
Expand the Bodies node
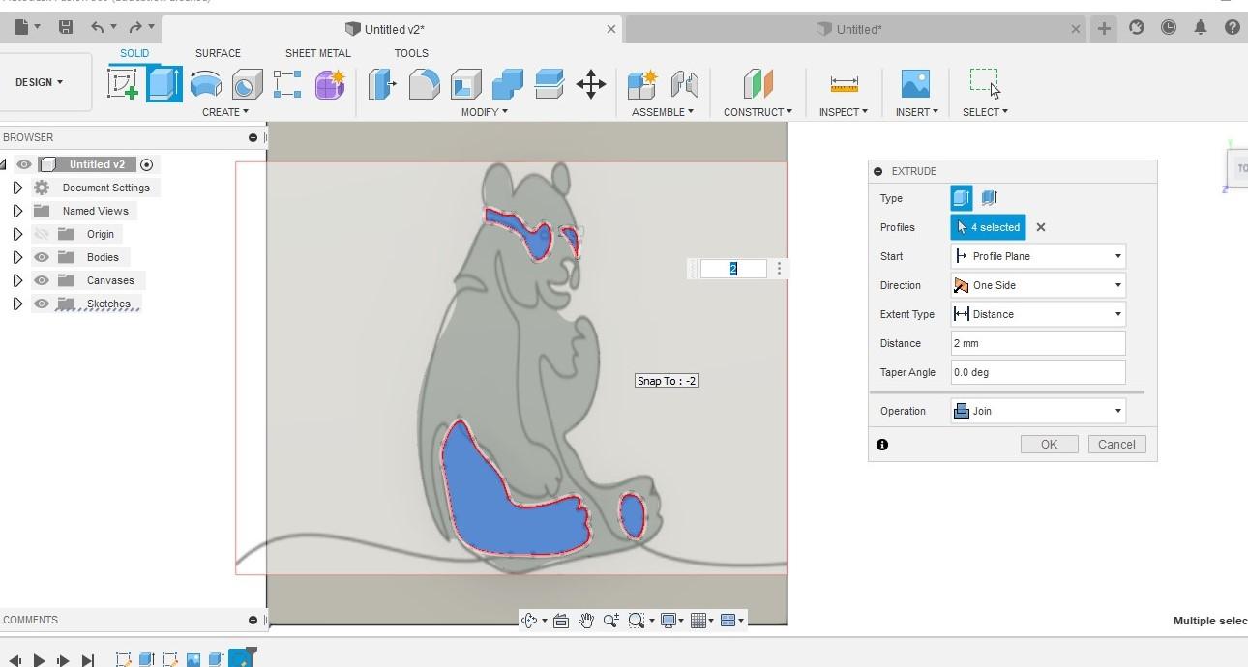click(x=17, y=257)
